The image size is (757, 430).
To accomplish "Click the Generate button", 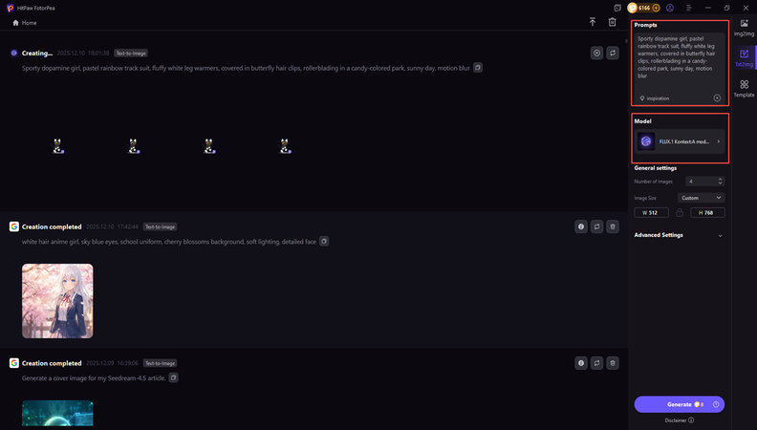I will [x=679, y=404].
